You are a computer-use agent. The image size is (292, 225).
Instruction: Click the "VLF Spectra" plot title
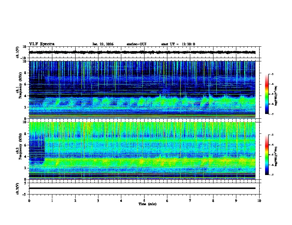click(x=42, y=44)
